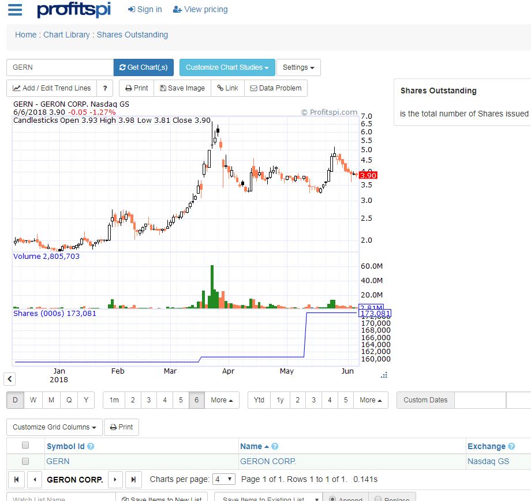The image size is (531, 501).
Task: Open Name column help icon
Action: pyautogui.click(x=275, y=446)
